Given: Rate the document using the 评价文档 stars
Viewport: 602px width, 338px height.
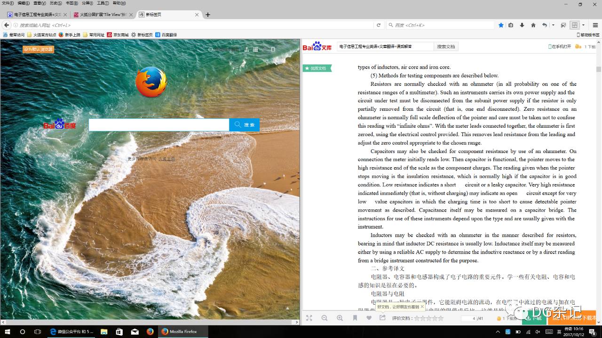Looking at the screenshot, I should click(x=428, y=318).
